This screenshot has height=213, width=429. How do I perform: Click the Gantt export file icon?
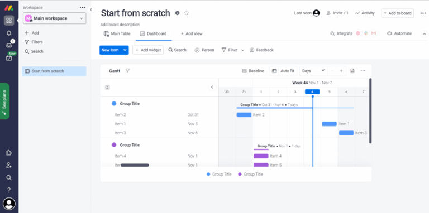point(352,71)
